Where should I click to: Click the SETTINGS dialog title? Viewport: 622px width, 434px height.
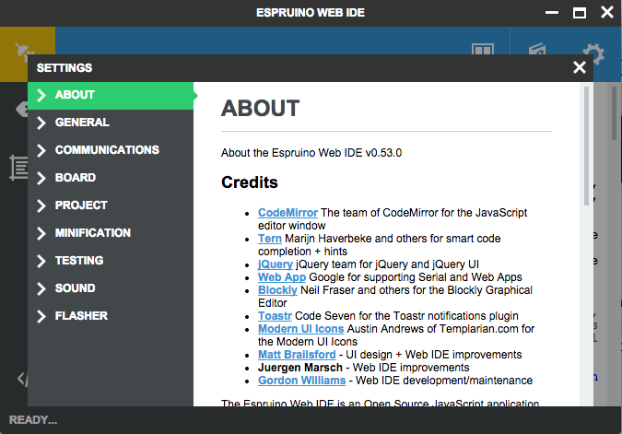tap(65, 68)
